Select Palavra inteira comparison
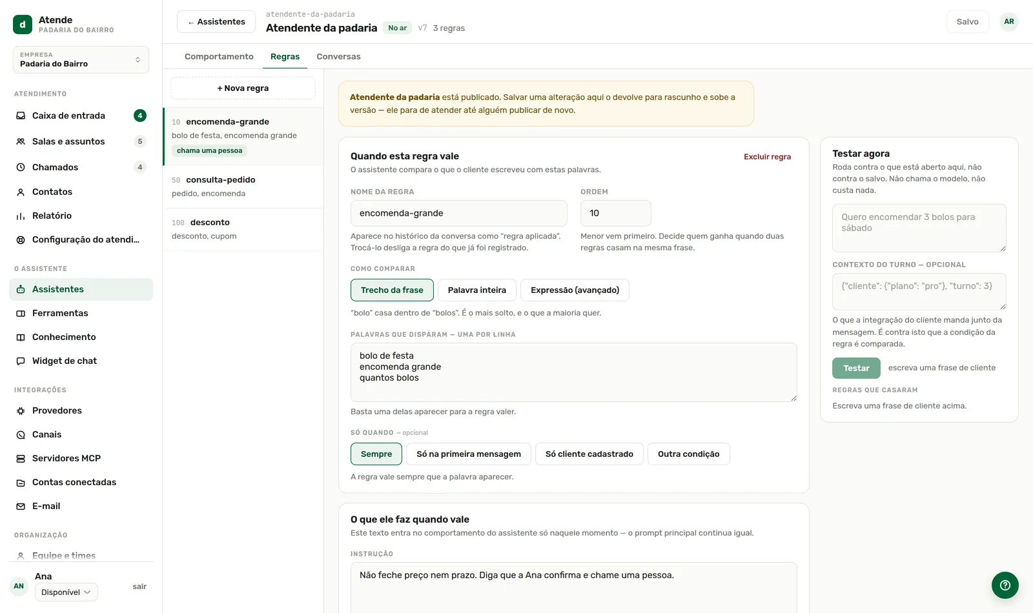Viewport: 1033px width, 613px height. pos(477,290)
